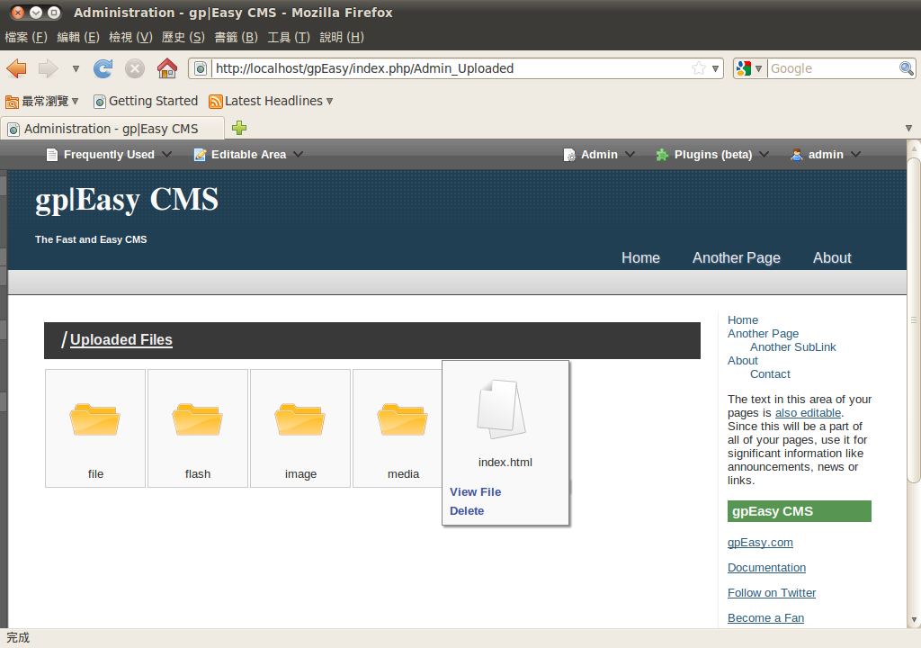The image size is (921, 648).
Task: Click the index.html document icon
Action: click(501, 409)
